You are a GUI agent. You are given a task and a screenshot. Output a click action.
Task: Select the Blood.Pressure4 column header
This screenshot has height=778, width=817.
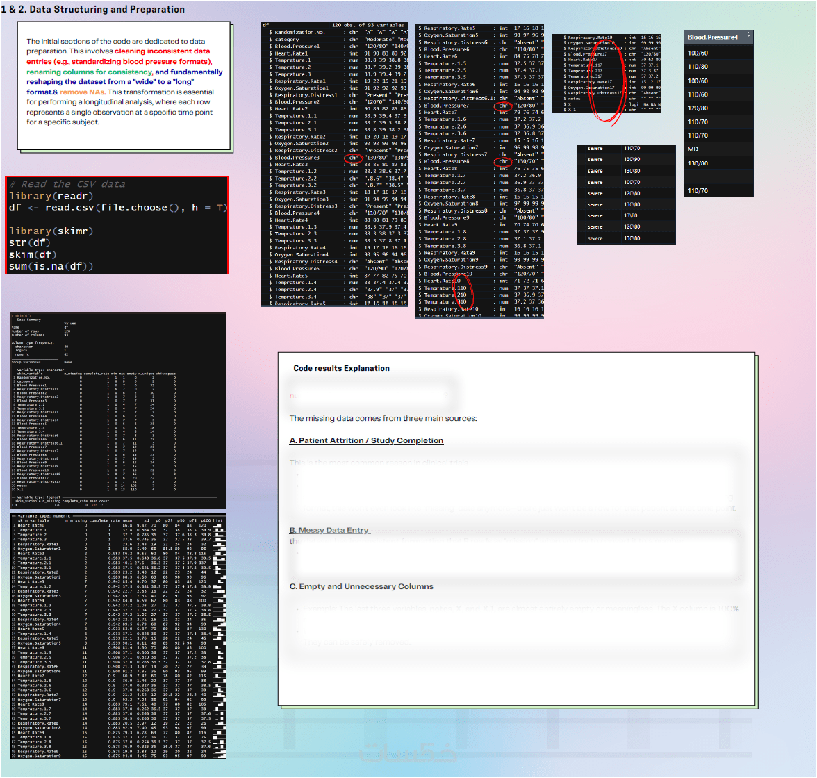click(718, 37)
